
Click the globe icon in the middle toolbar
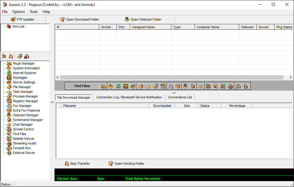coord(118,86)
